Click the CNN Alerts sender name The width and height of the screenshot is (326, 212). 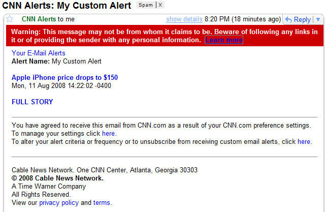pyautogui.click(x=39, y=19)
